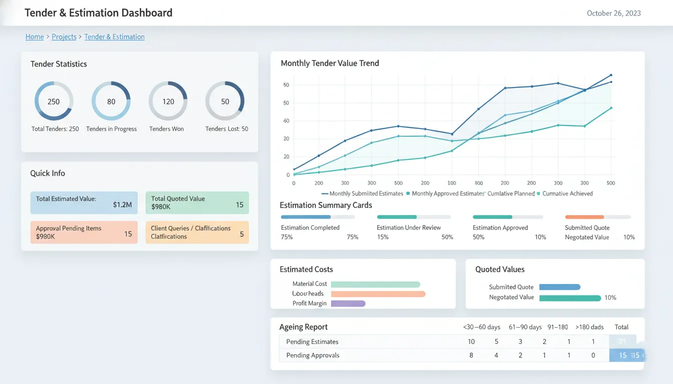Open the Total Estimated Value card
The image size is (673, 384).
pos(84,202)
